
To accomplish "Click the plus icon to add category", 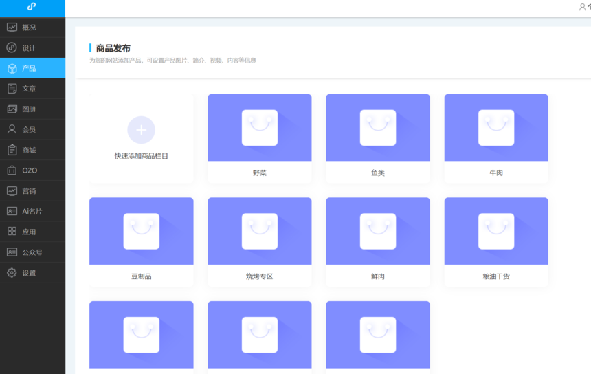I will coord(142,130).
